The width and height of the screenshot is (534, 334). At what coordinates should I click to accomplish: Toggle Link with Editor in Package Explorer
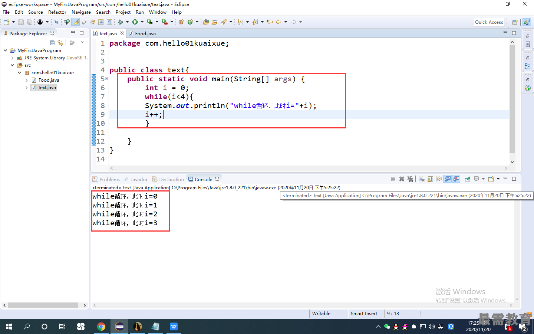[x=60, y=43]
